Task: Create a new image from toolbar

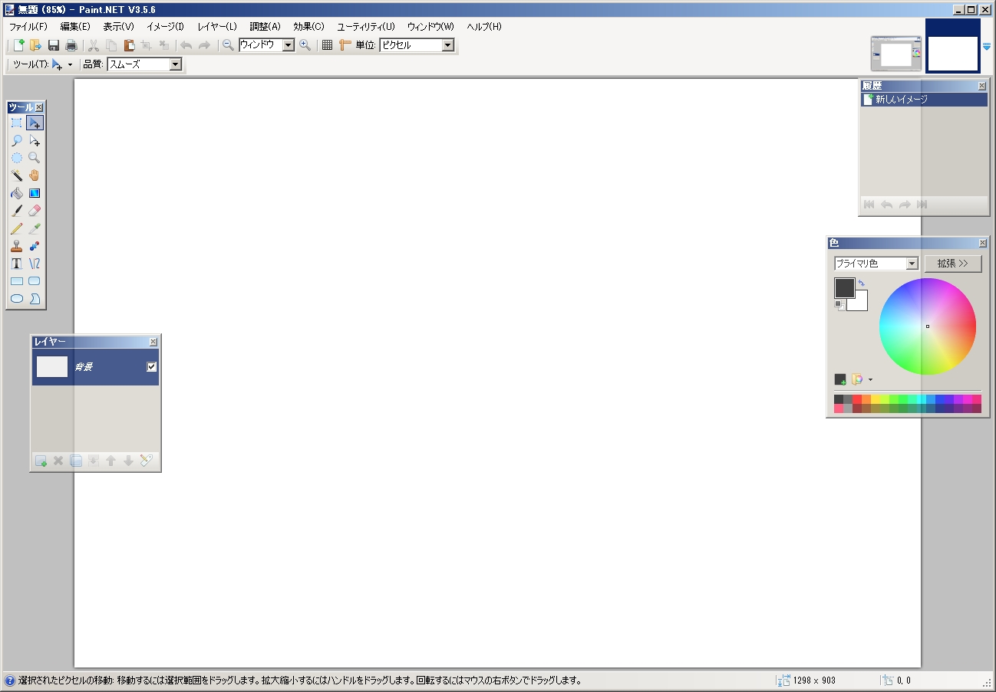Action: (x=19, y=45)
